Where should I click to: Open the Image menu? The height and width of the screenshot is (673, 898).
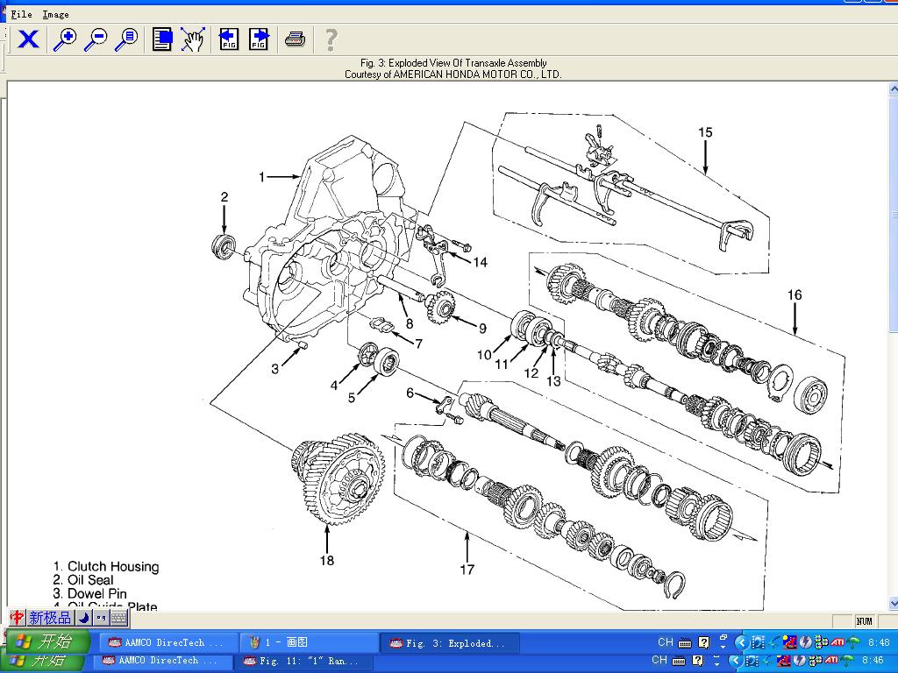(55, 14)
